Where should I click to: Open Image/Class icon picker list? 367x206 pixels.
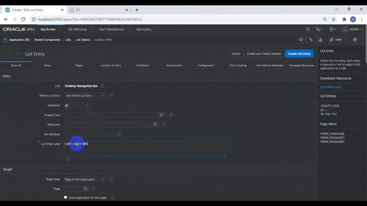(x=162, y=115)
